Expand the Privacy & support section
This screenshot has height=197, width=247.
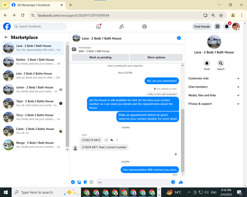click(x=214, y=104)
